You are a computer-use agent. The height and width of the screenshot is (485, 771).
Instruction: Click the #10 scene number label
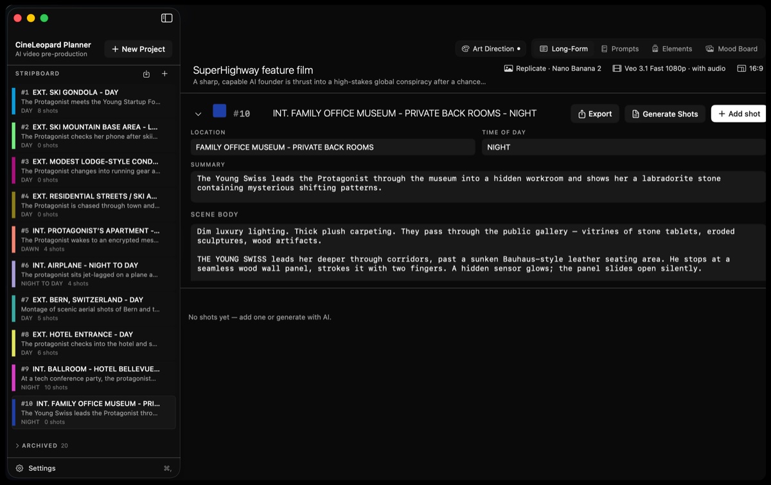tap(242, 114)
